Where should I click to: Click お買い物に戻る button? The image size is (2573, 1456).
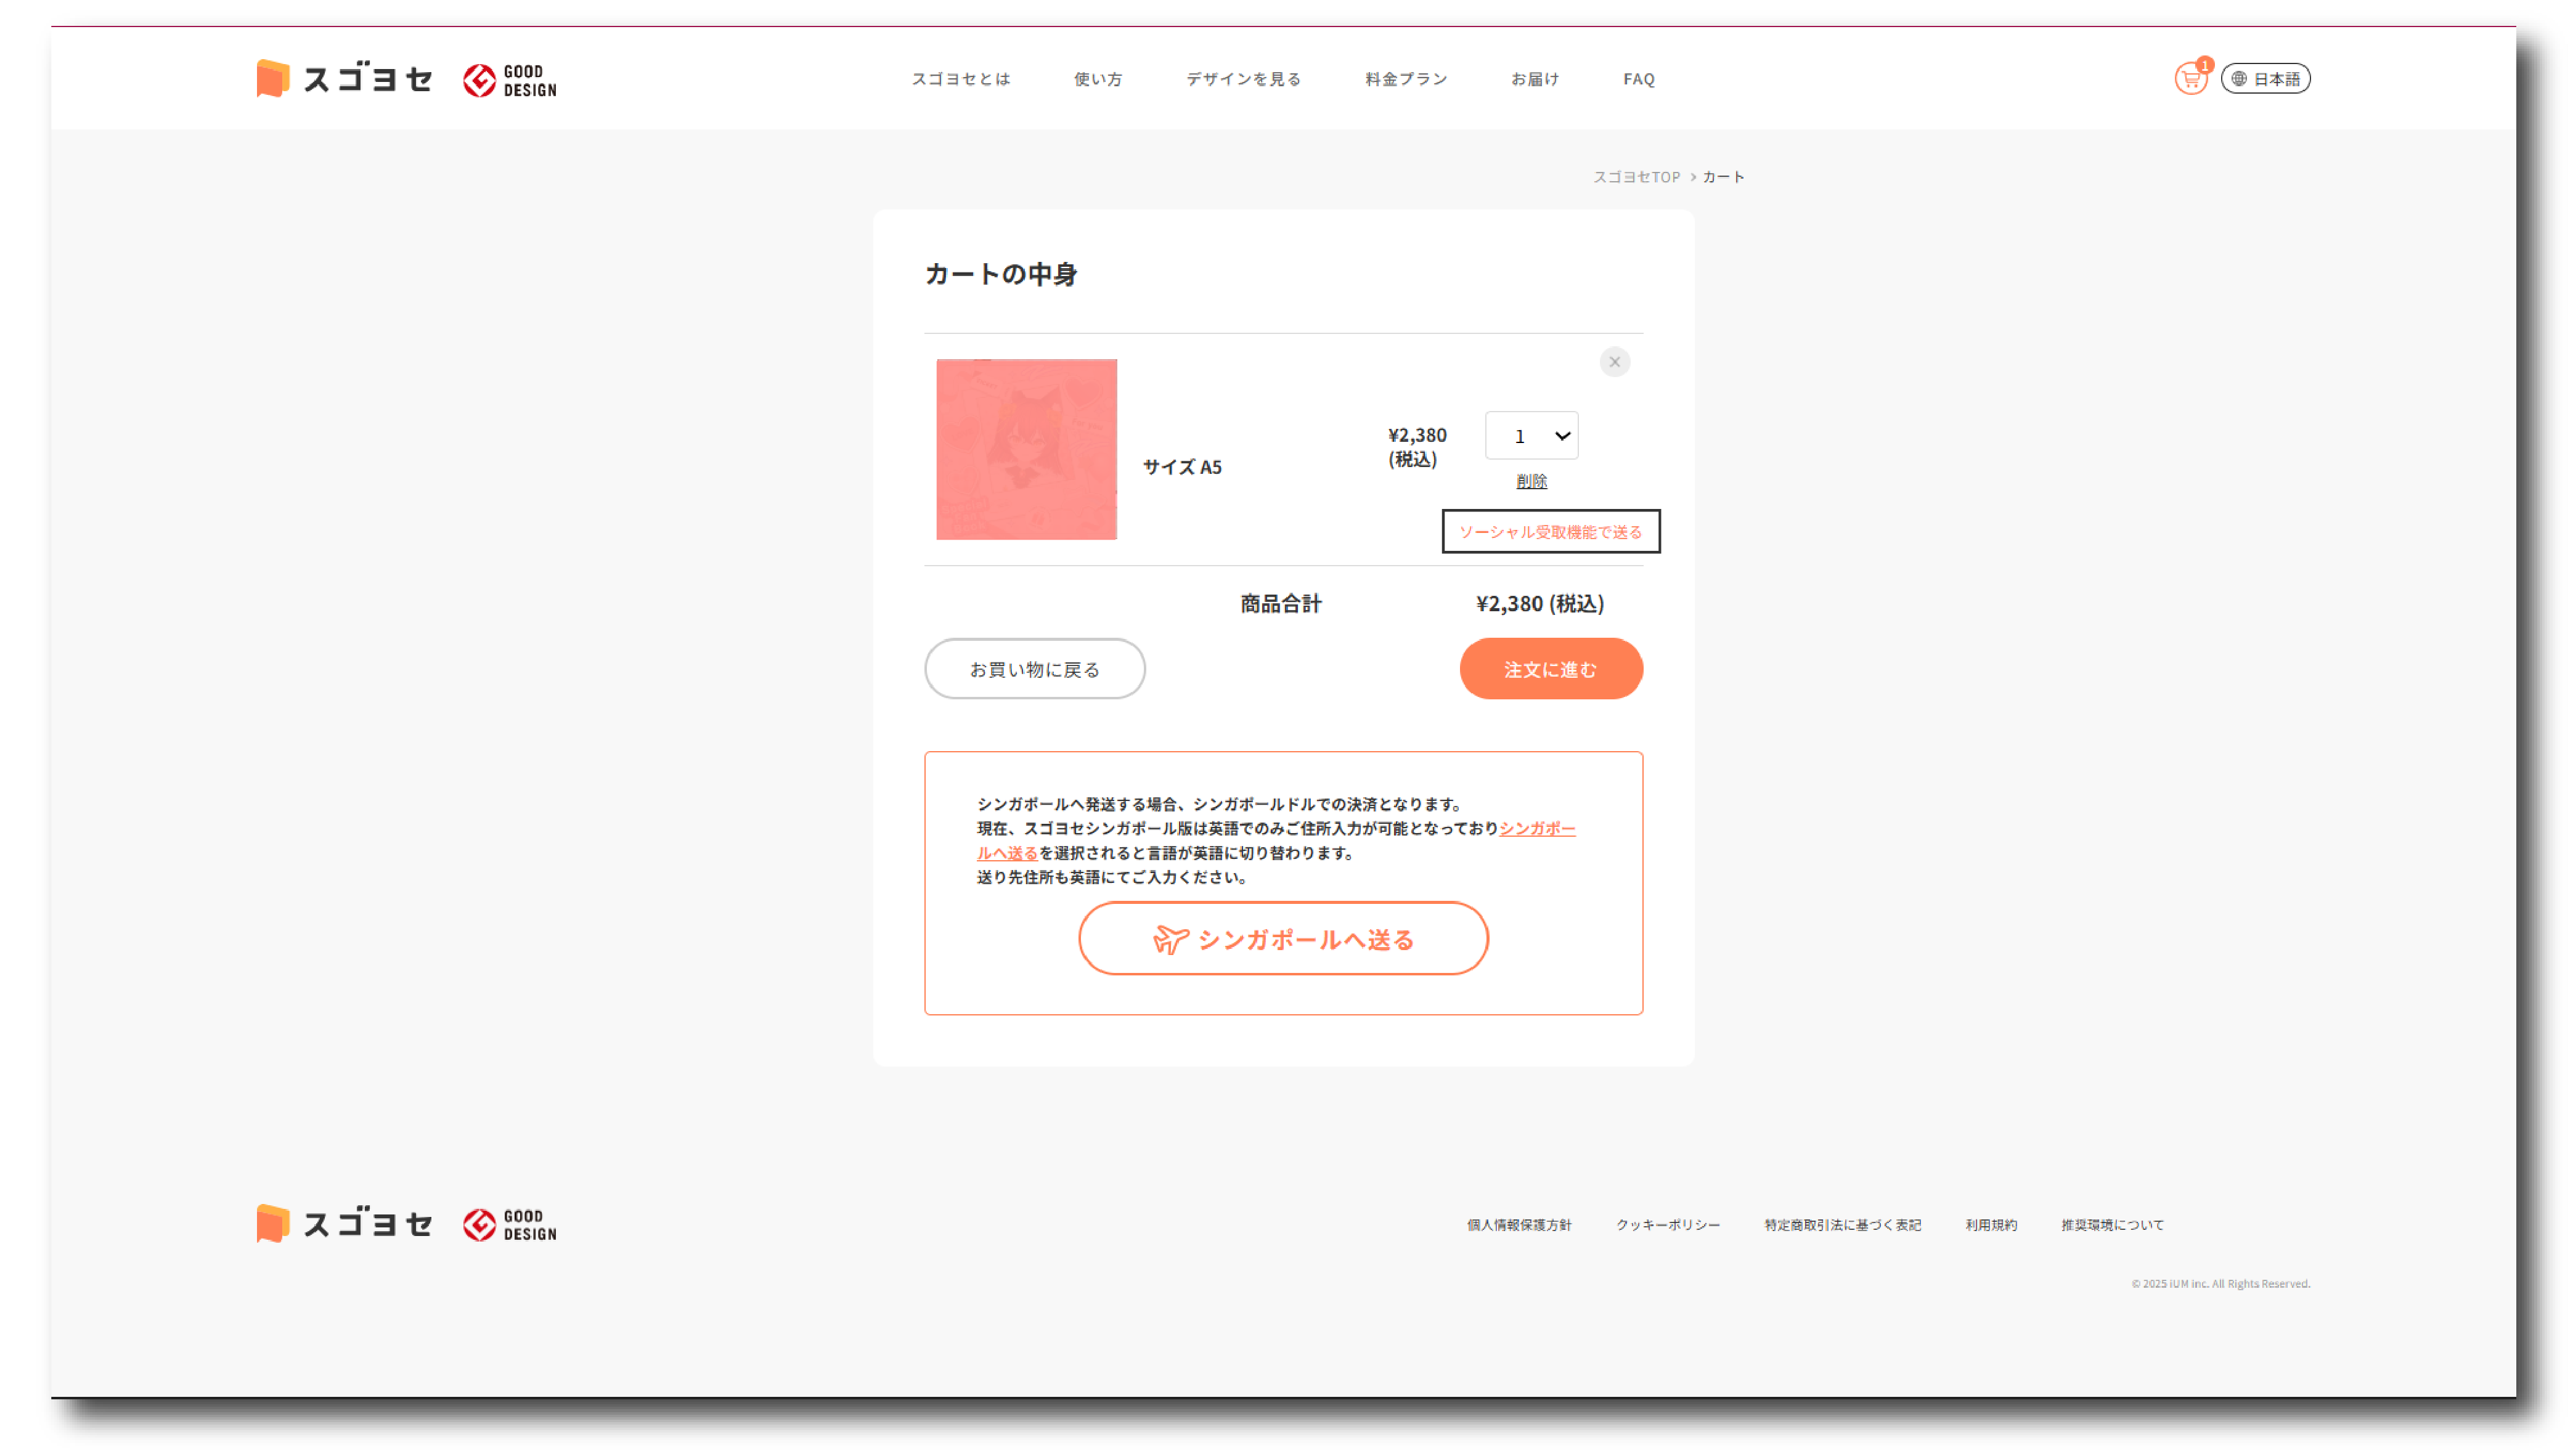(1034, 669)
